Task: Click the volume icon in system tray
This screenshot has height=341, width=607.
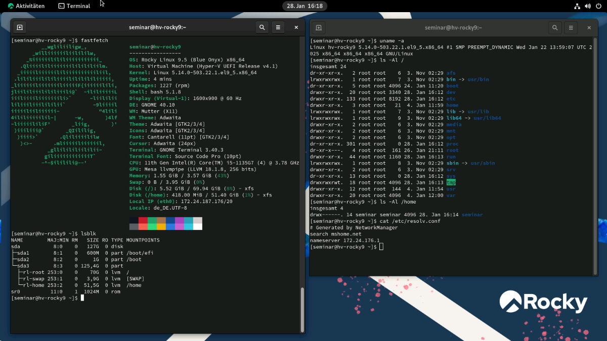Action: click(587, 6)
